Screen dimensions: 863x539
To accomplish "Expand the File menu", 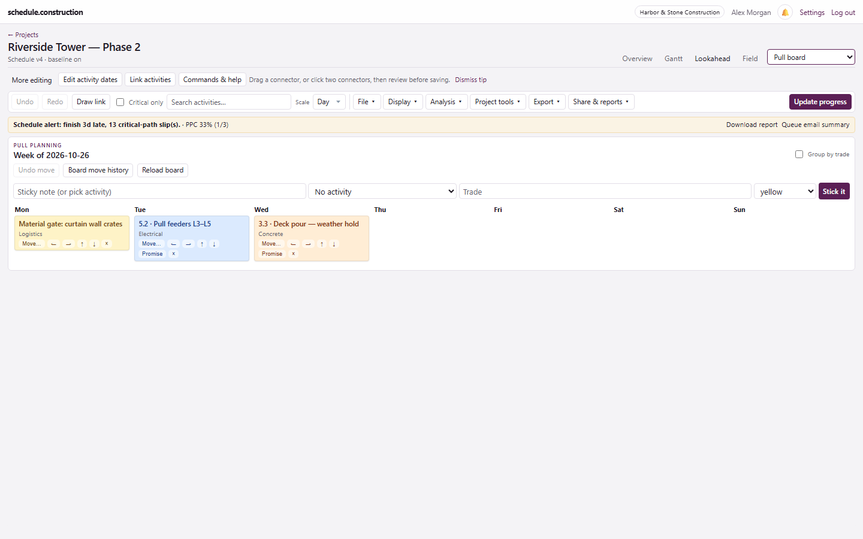I will (367, 102).
